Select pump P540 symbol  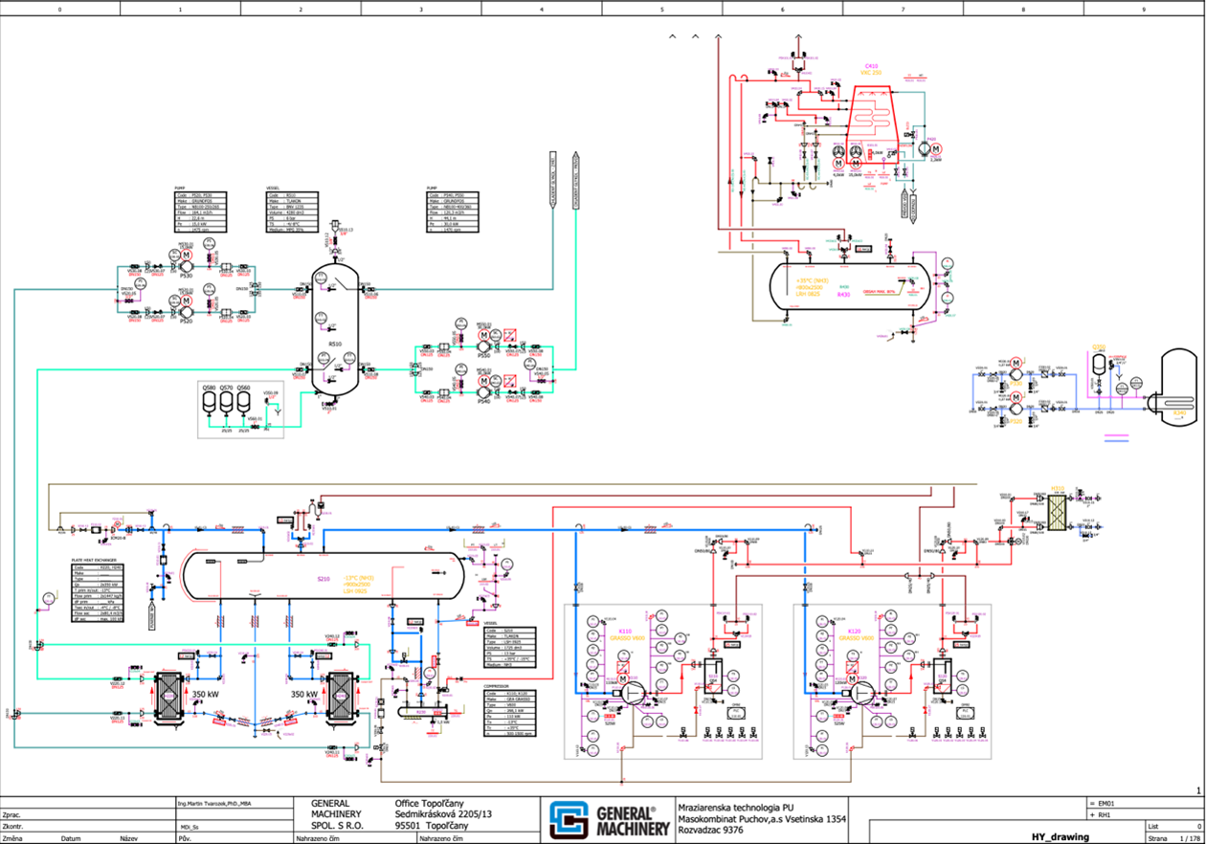tap(484, 390)
